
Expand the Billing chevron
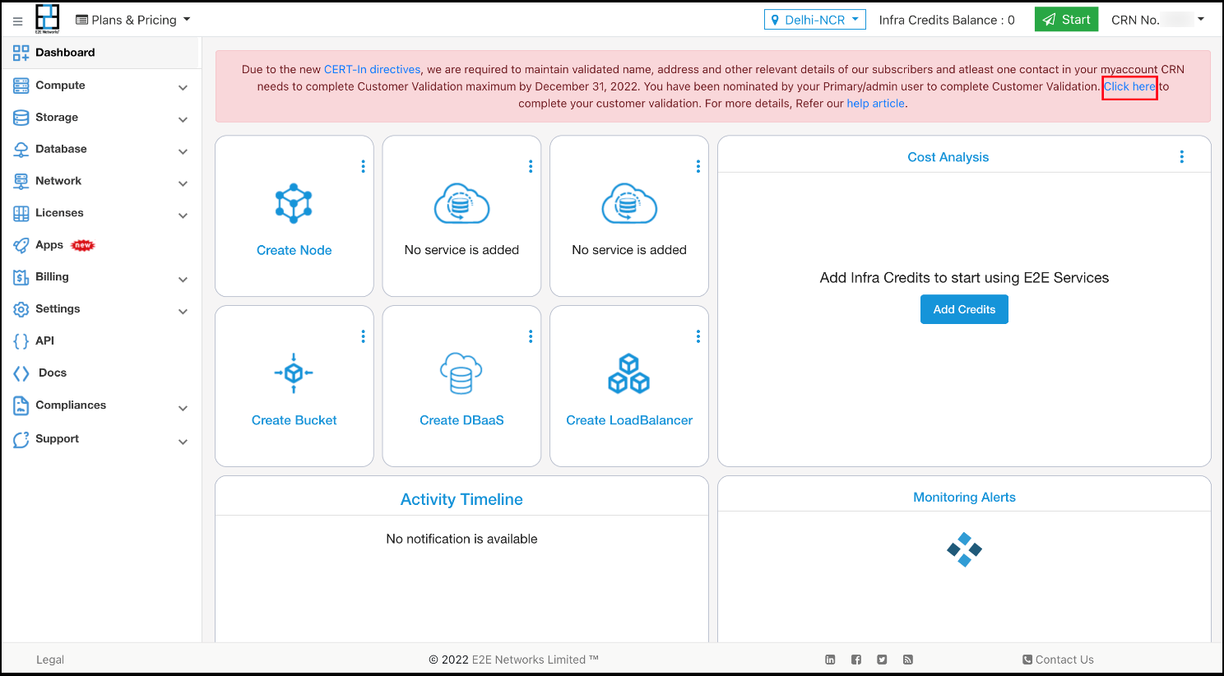tap(183, 280)
